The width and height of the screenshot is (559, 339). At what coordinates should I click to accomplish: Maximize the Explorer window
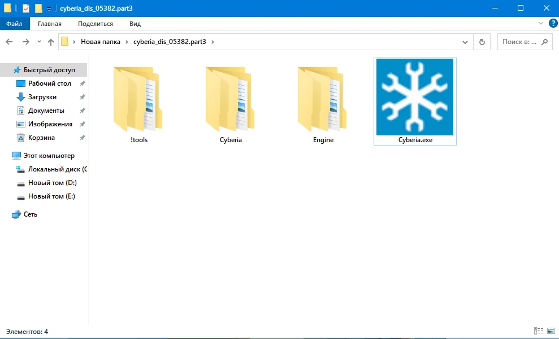point(521,8)
